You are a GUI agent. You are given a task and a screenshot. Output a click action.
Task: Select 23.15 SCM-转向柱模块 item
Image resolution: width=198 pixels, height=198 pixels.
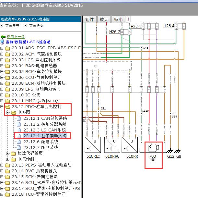coord(35,177)
